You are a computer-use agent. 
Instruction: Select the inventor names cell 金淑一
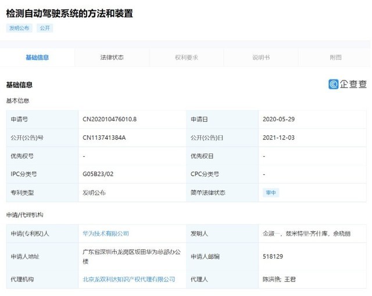coord(312,233)
